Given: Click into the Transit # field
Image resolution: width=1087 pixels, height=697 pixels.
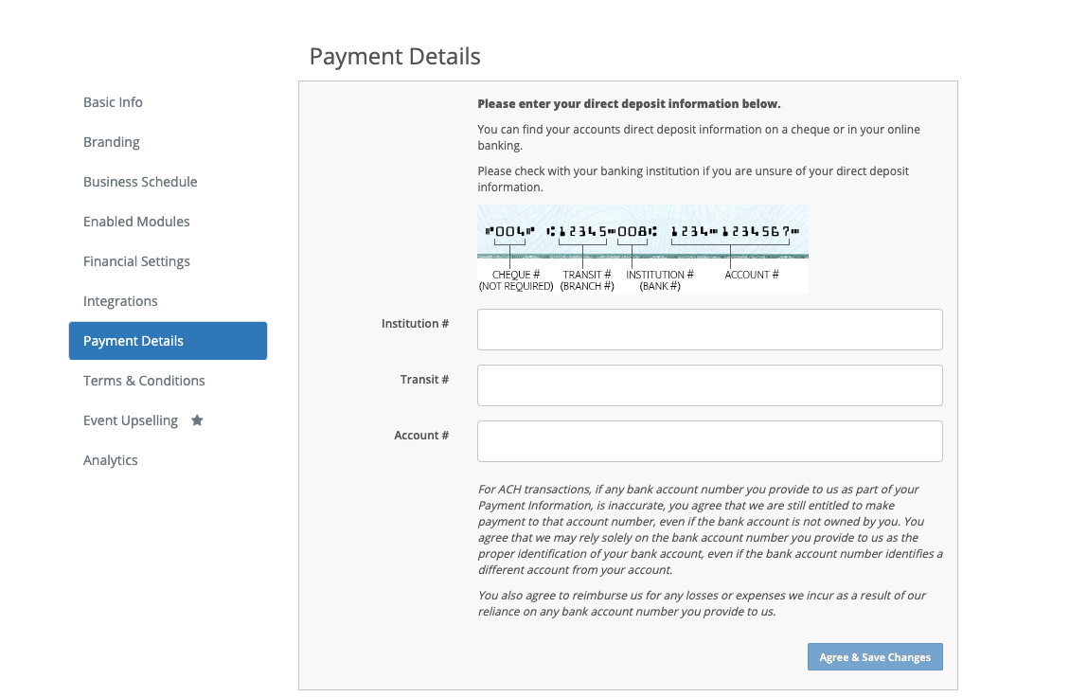Looking at the screenshot, I should 710,385.
